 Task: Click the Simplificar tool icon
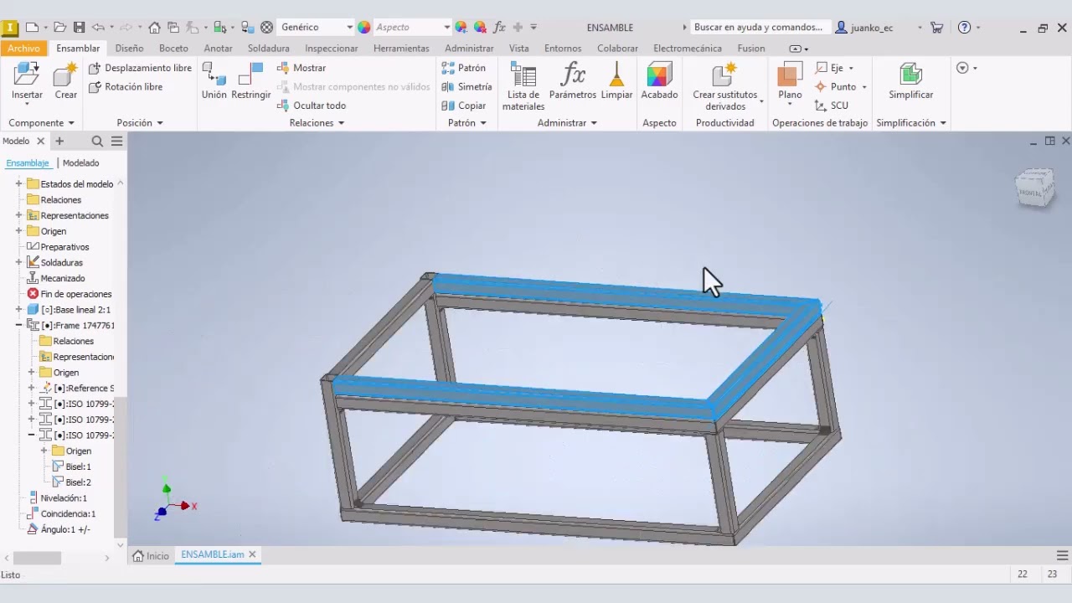[x=911, y=75]
